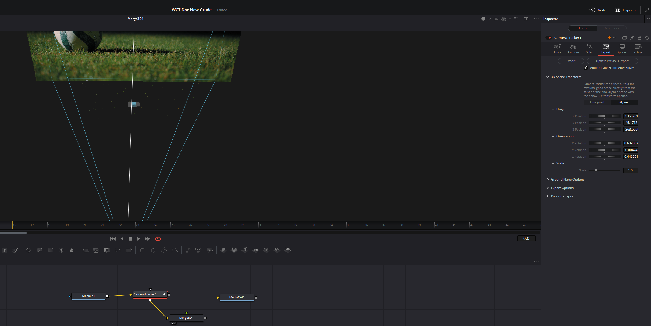Play the composition forward
This screenshot has width=651, height=326.
pos(139,239)
